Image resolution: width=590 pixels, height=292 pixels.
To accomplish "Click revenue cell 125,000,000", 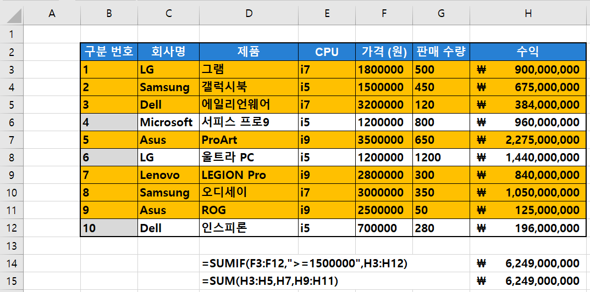I will (x=528, y=210).
